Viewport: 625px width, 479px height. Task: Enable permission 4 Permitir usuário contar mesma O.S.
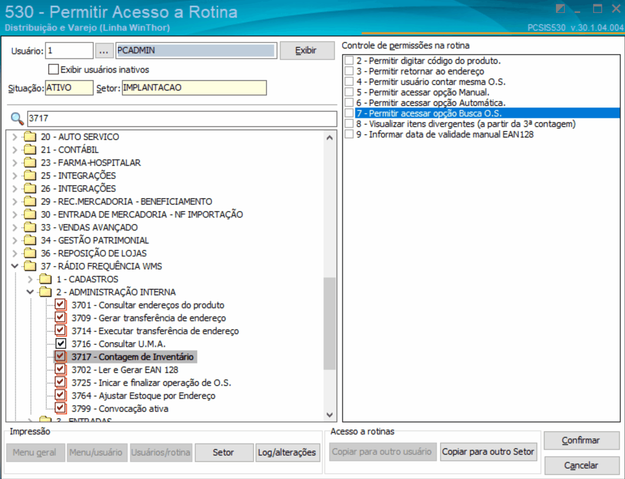coord(349,81)
